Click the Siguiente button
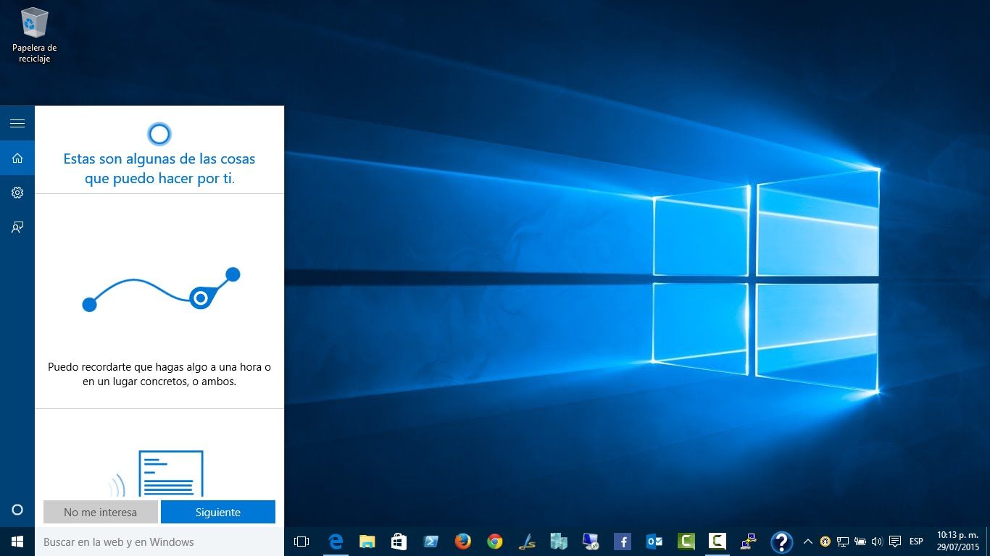990x556 pixels. 218,512
